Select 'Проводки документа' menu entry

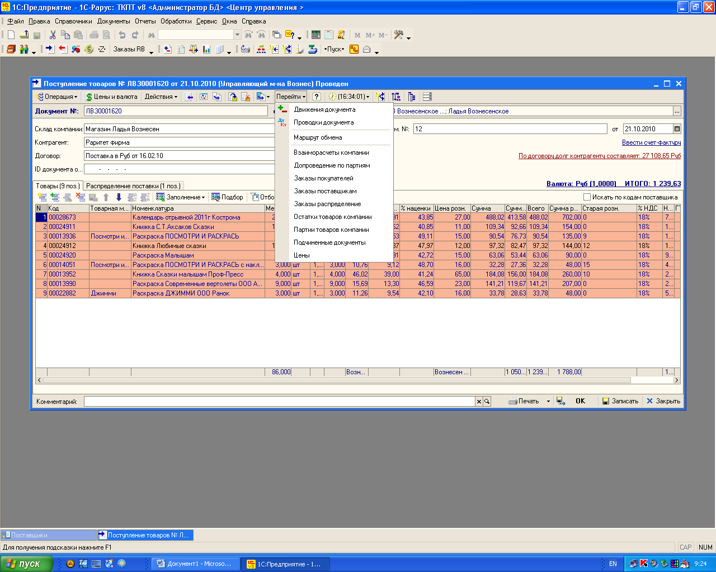tap(324, 122)
